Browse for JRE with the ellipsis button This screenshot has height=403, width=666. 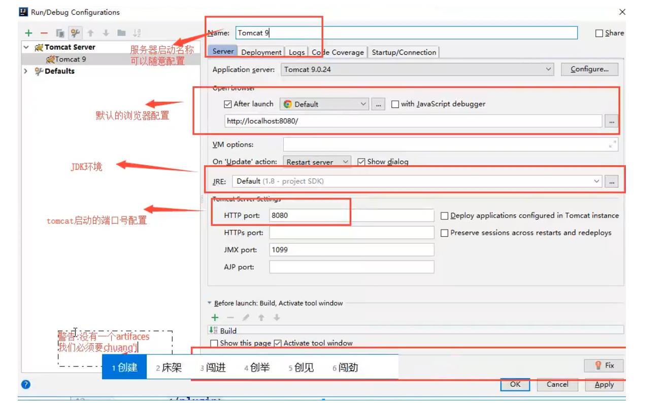point(612,181)
